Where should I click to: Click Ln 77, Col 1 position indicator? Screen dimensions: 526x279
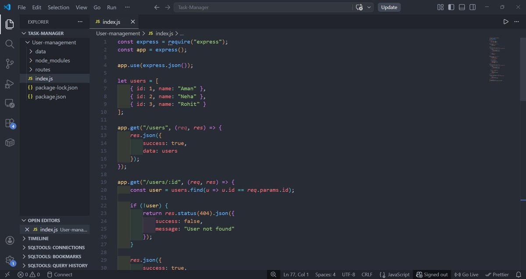(x=296, y=275)
